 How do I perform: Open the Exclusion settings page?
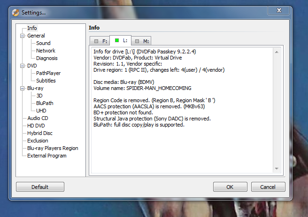pos(38,141)
